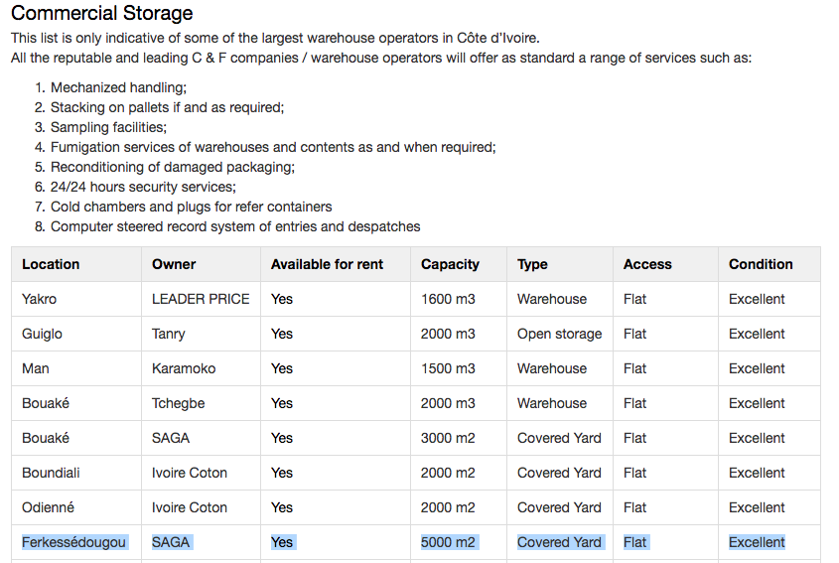
Task: Click the Type column header
Action: pyautogui.click(x=532, y=264)
